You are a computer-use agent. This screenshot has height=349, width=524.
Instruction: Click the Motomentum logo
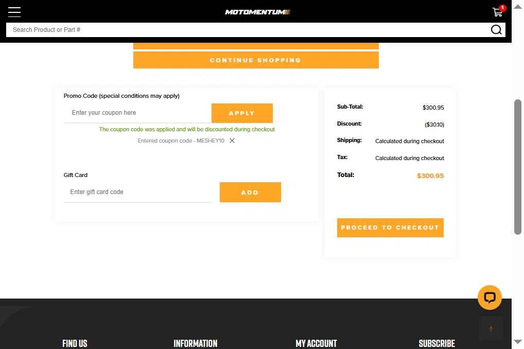257,12
